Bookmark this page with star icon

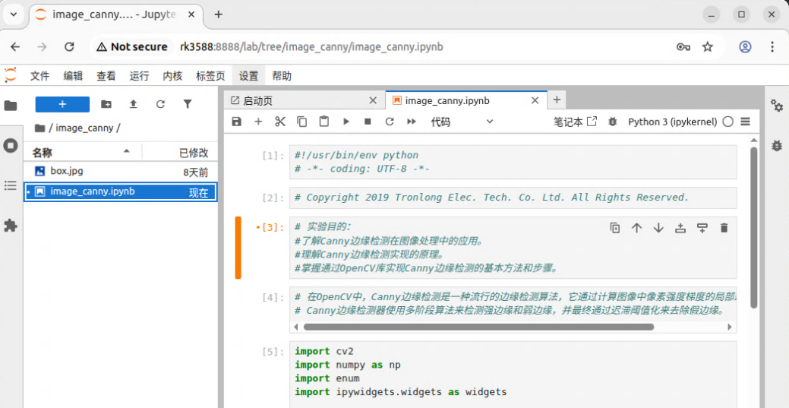click(708, 47)
